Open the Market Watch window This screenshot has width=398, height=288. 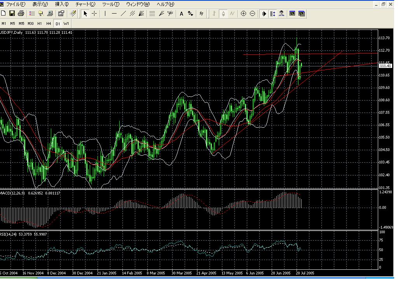pyautogui.click(x=32, y=14)
